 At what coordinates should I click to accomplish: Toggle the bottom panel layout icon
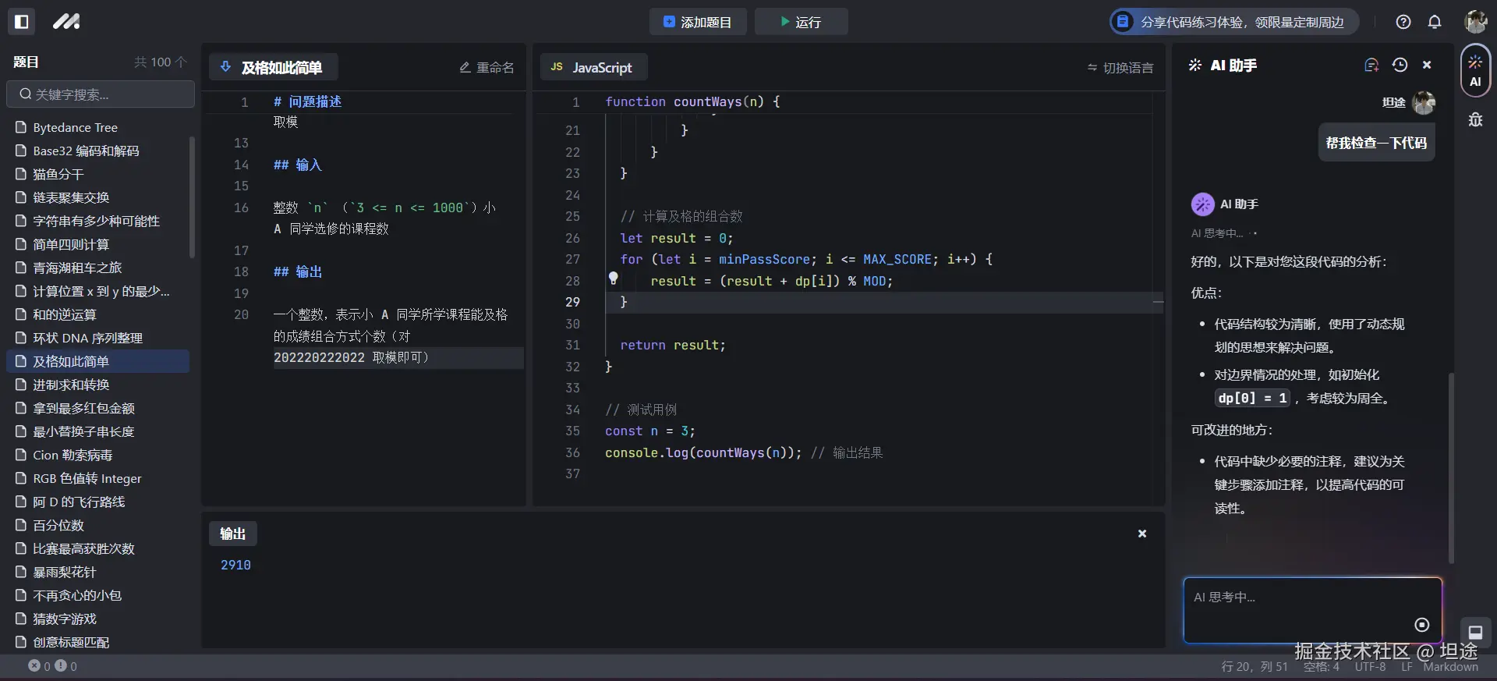point(1475,632)
